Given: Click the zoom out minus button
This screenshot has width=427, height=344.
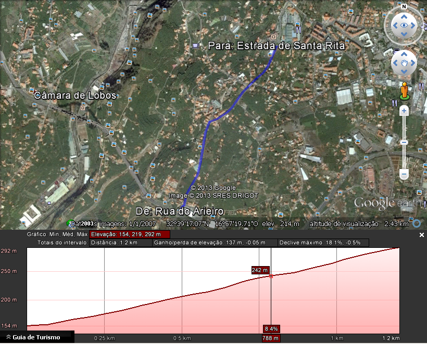Looking at the screenshot, I should (404, 174).
